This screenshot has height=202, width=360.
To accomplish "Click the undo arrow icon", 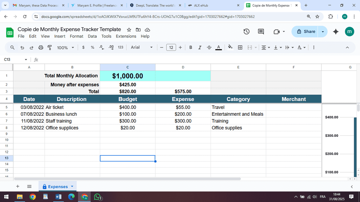I will (x=22, y=47).
